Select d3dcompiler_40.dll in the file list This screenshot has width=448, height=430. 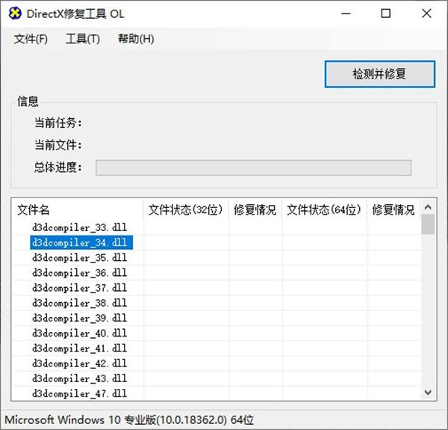tap(79, 334)
